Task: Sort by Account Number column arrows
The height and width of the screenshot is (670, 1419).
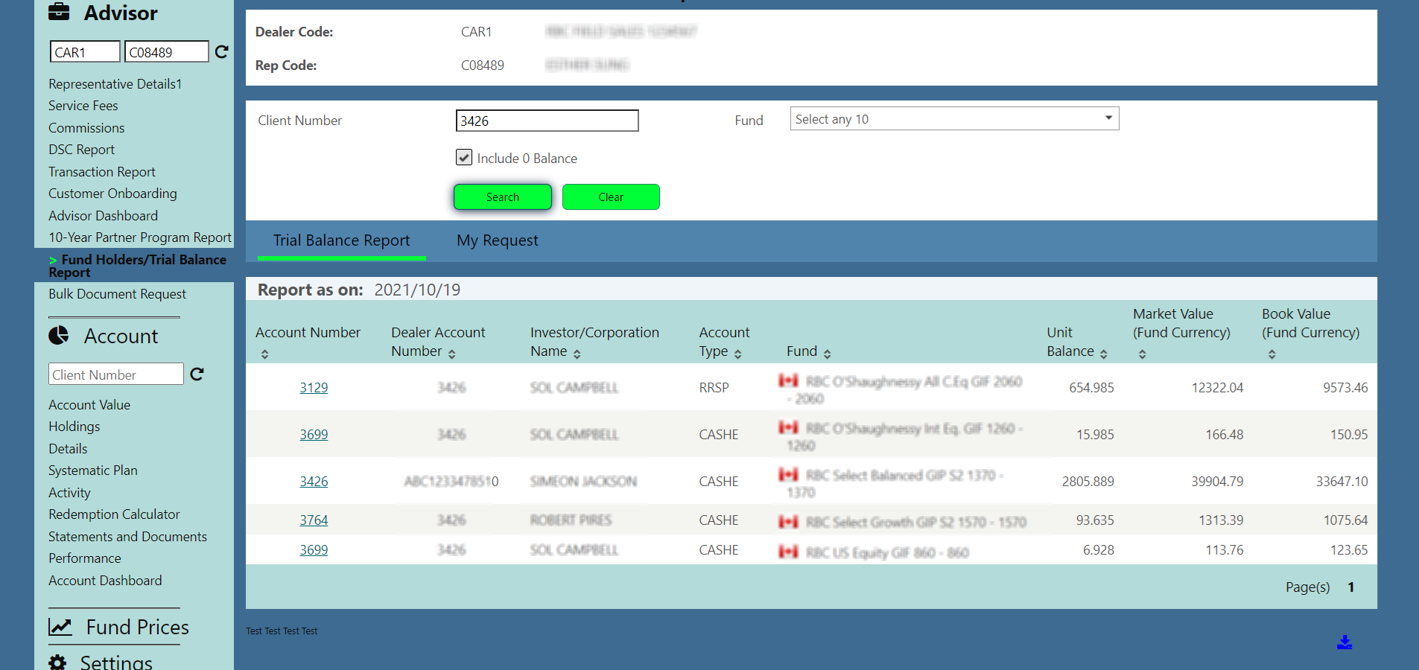Action: (265, 354)
